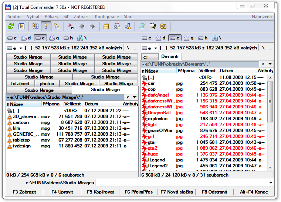Screen dimensions: 281x202
Task: Click F5 Kopírovat button
Action: pos(100,192)
